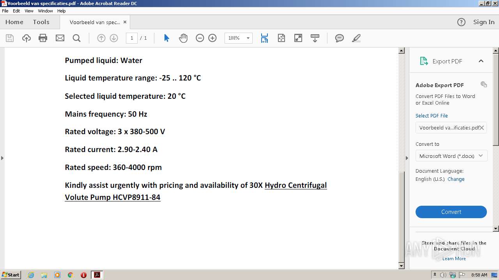The image size is (499, 280).
Task: Open read mode keyboard download icon
Action: click(x=315, y=38)
